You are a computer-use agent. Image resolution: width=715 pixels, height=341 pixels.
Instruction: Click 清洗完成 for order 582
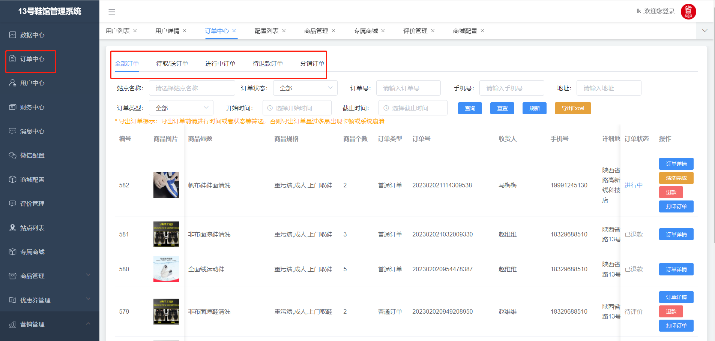tap(676, 178)
